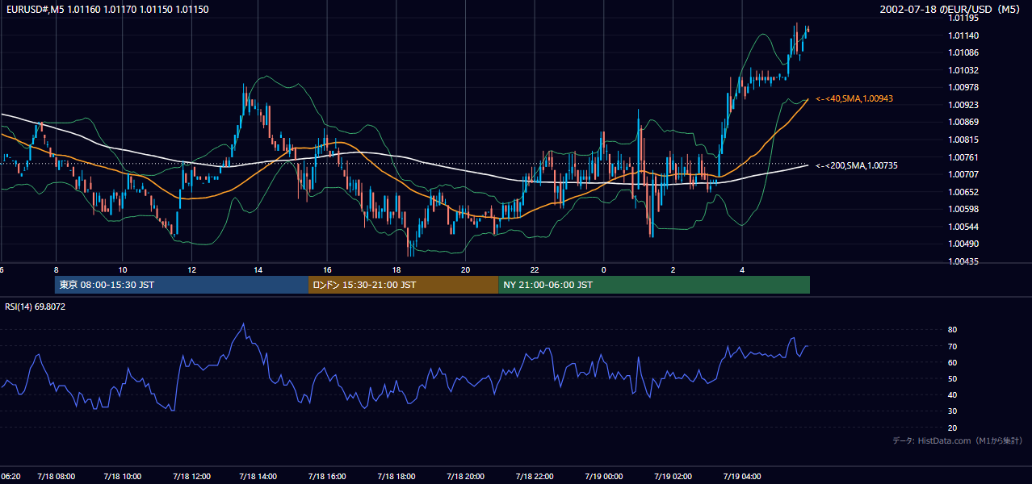This screenshot has height=484, width=1032.
Task: Select the 40 SMA label reading 1.00943
Action: click(854, 98)
